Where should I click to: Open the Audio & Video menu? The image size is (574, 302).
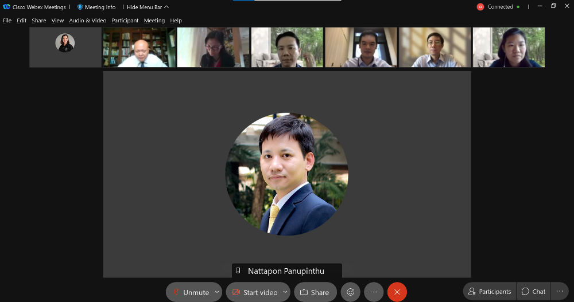point(87,21)
